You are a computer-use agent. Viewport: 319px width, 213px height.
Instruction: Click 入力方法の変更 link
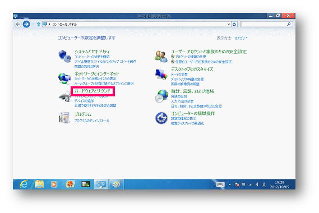pos(182,101)
